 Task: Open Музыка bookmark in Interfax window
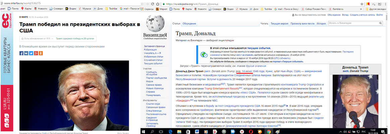(85, 9)
